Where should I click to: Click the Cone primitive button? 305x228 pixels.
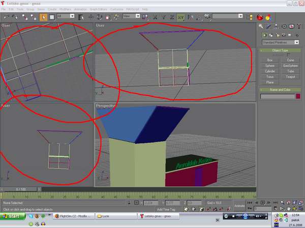(290, 60)
